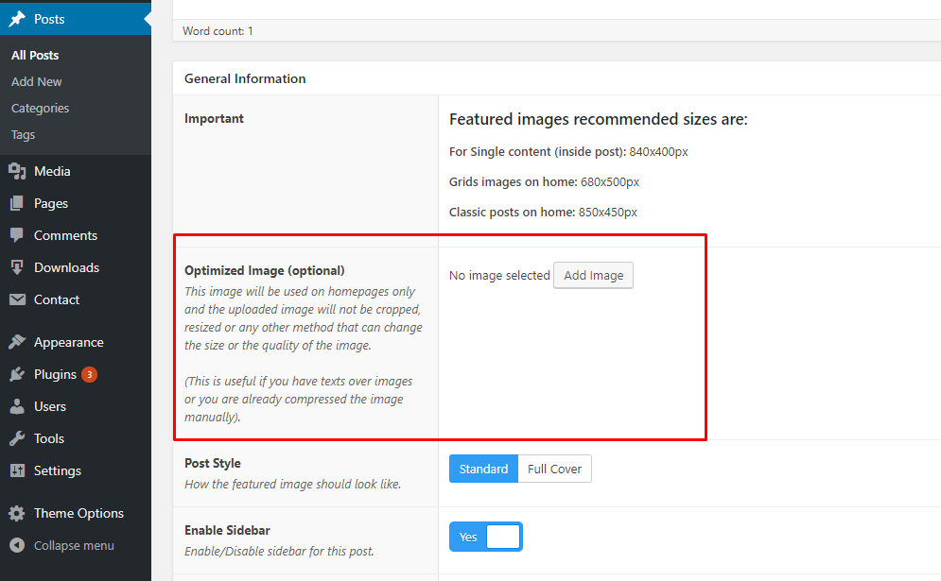Viewport: 941px width, 581px height.
Task: Click the Add Image button
Action: (593, 275)
